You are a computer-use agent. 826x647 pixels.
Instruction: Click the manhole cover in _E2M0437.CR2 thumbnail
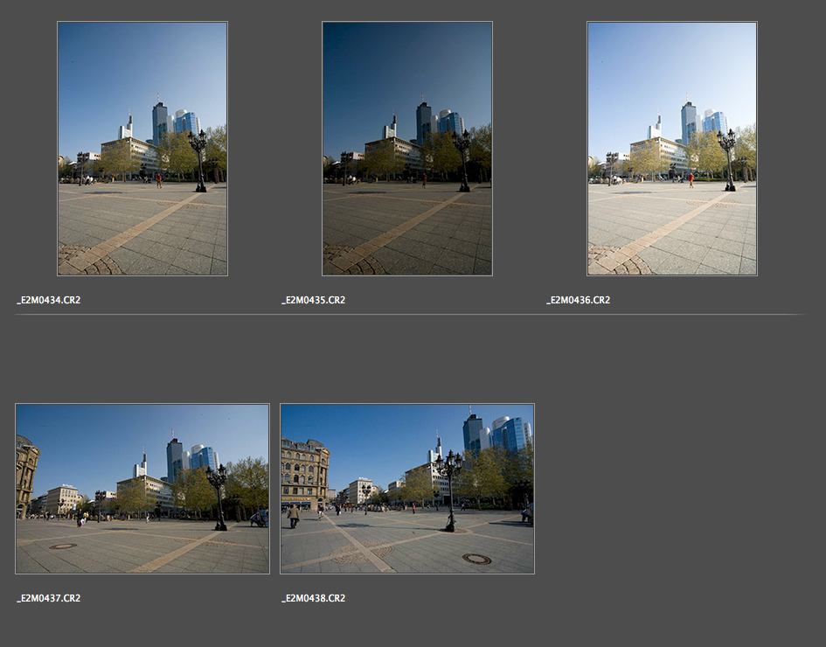pyautogui.click(x=62, y=546)
